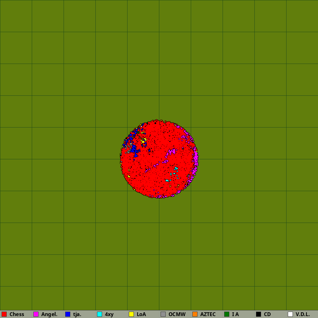The height and width of the screenshot is (318, 318).
Task: Select the OCMW legend label
Action: coord(177,315)
